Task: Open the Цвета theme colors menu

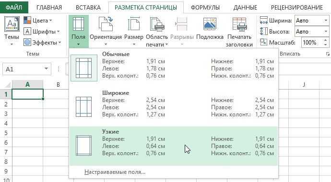Action: point(38,21)
